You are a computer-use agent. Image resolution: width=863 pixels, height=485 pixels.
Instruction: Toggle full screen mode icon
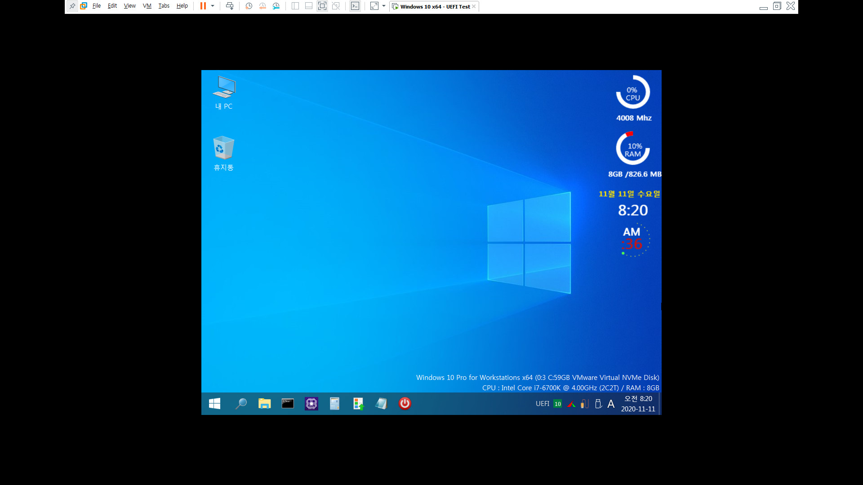322,6
